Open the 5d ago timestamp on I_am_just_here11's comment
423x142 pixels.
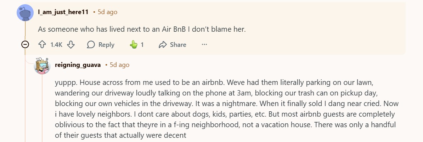tap(107, 12)
